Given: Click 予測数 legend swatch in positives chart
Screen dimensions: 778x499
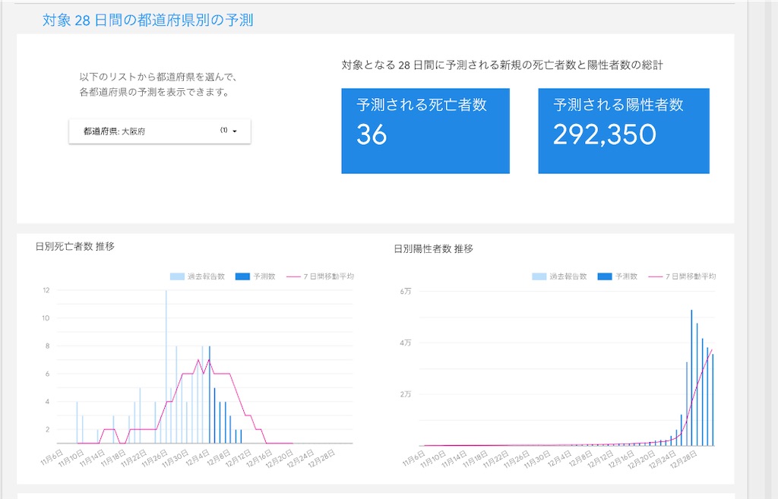Looking at the screenshot, I should coord(605,276).
